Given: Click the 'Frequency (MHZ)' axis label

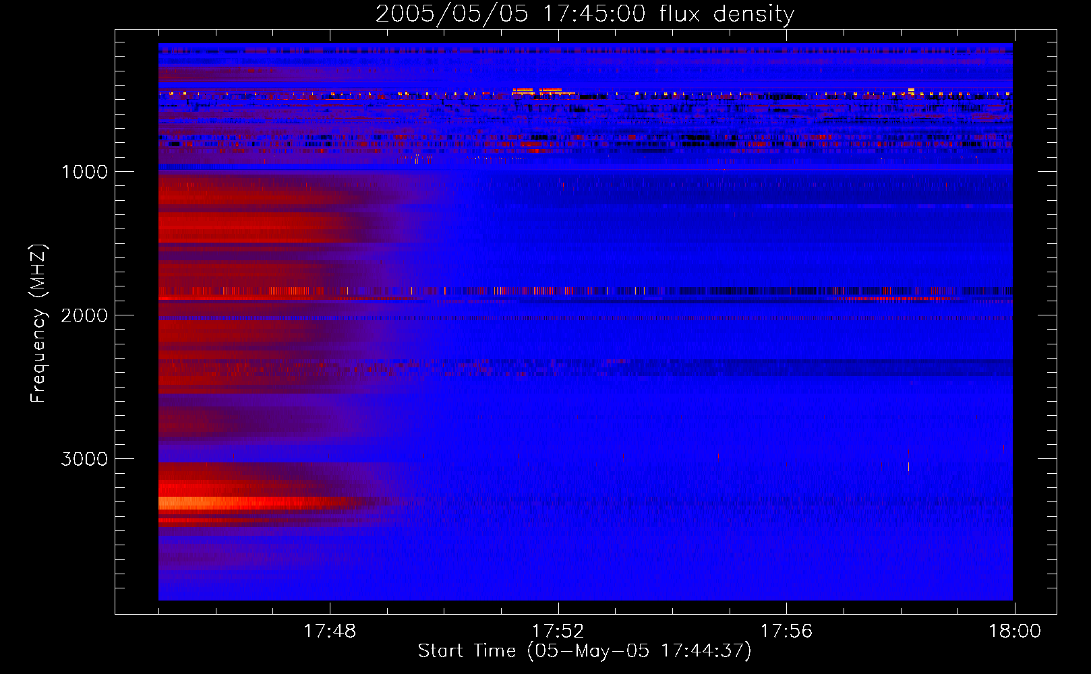Looking at the screenshot, I should [38, 324].
